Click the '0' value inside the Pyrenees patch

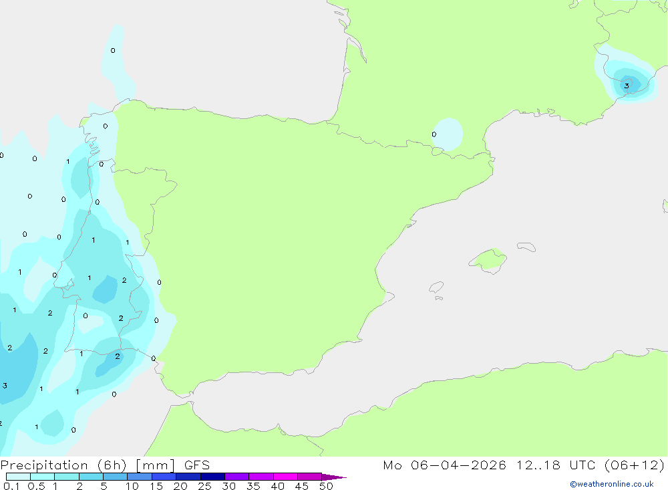pos(434,134)
